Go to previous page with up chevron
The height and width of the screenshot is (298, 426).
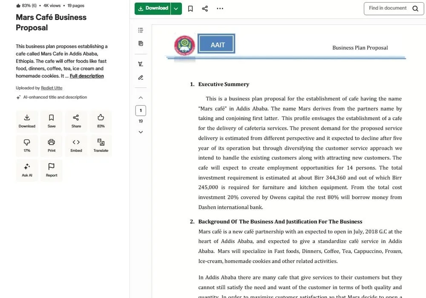click(x=141, y=98)
